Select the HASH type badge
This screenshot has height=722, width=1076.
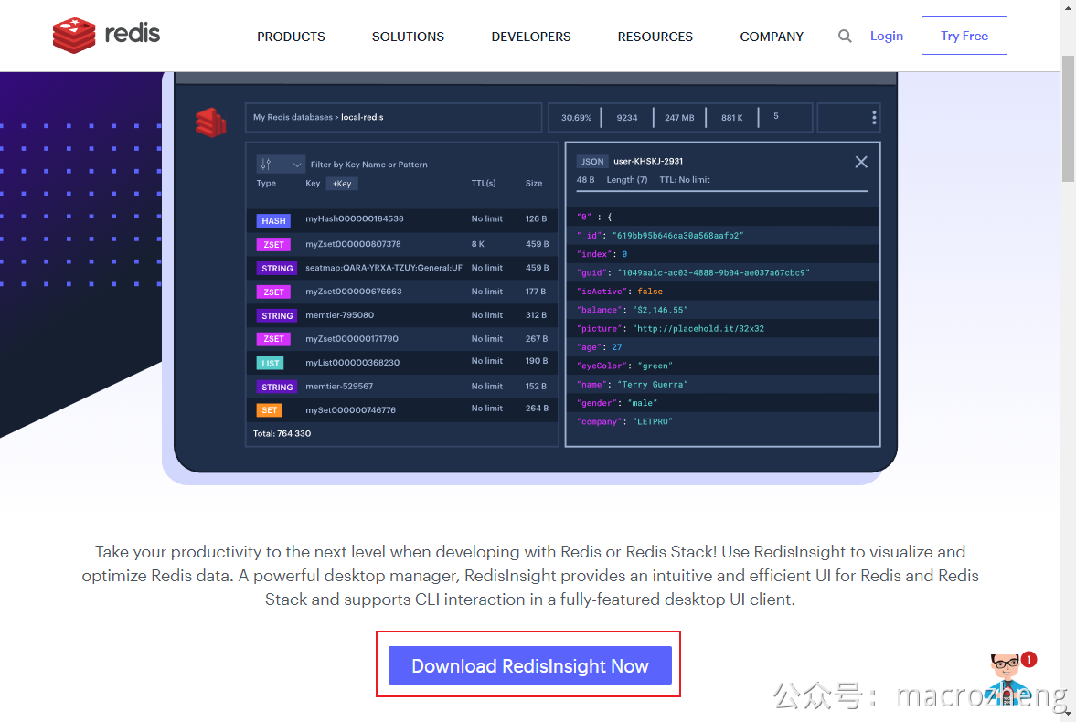pyautogui.click(x=273, y=221)
